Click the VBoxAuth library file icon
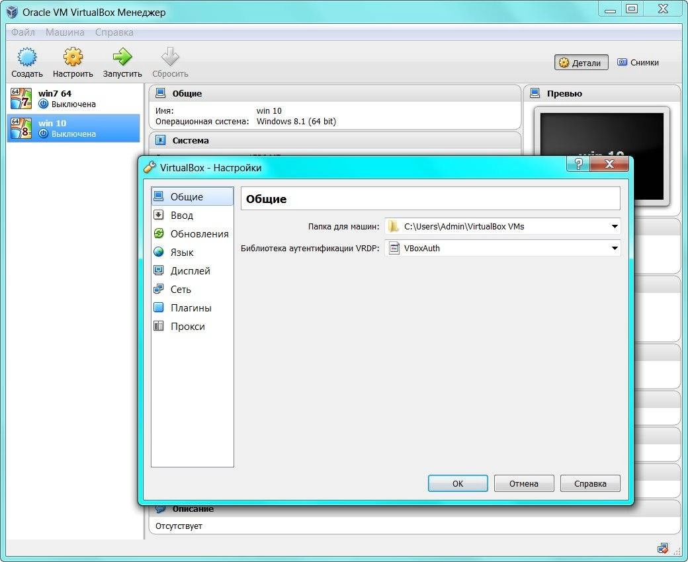The image size is (688, 562). pyautogui.click(x=394, y=248)
